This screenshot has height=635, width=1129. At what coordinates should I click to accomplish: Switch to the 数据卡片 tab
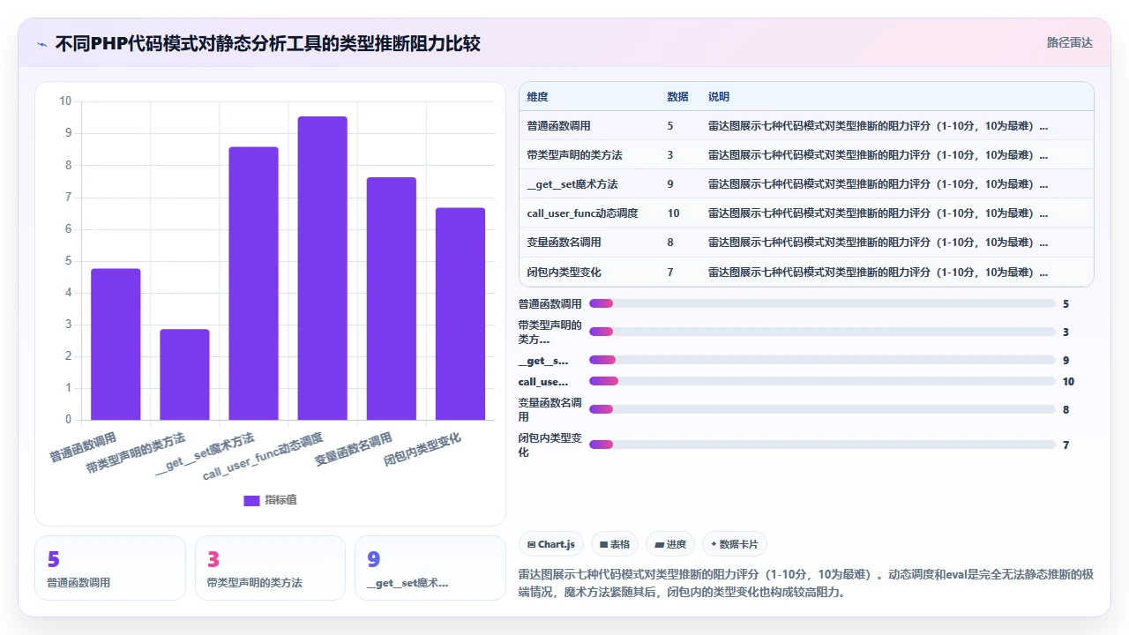click(x=735, y=544)
